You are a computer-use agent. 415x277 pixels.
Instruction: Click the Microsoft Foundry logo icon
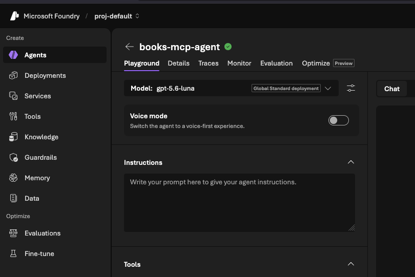coord(14,16)
